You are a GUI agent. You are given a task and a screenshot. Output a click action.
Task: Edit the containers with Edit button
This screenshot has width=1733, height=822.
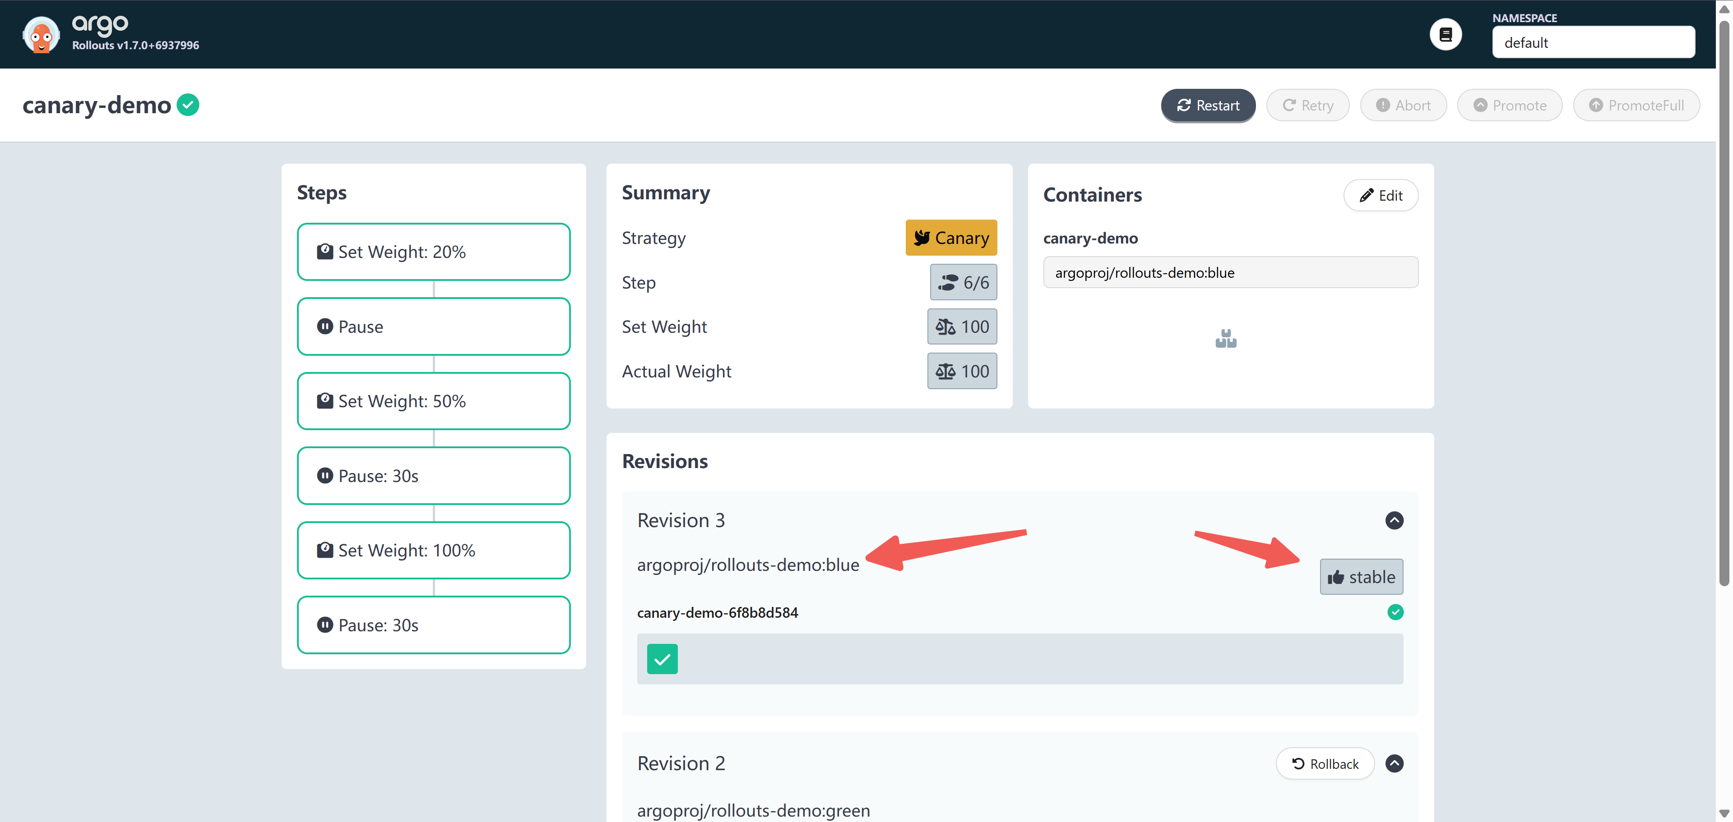[1381, 196]
